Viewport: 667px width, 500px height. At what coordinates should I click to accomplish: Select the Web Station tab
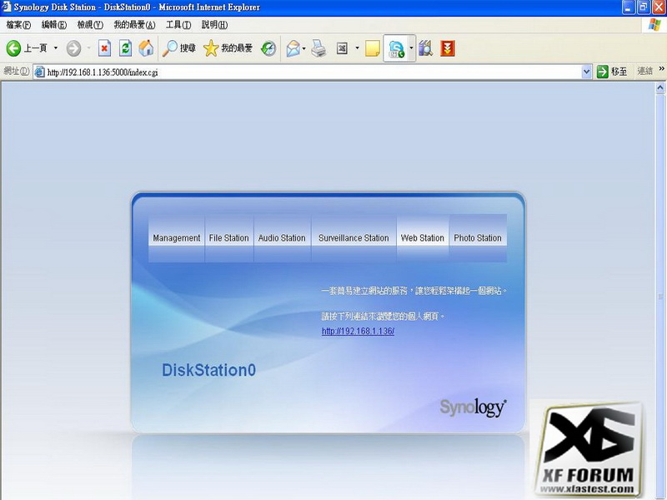[423, 238]
